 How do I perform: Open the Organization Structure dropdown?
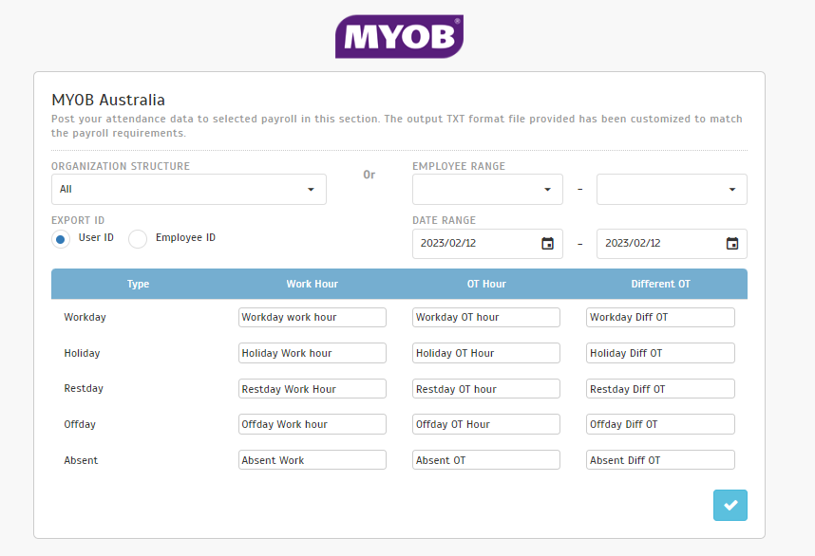coord(189,190)
